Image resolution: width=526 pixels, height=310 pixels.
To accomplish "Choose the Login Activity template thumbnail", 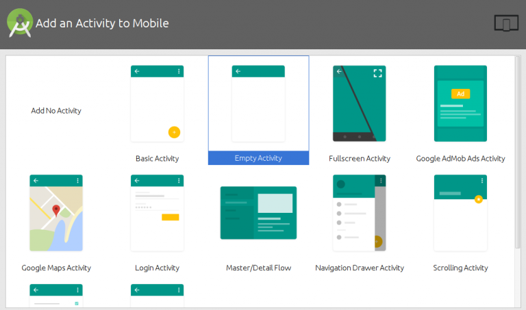I will [157, 213].
